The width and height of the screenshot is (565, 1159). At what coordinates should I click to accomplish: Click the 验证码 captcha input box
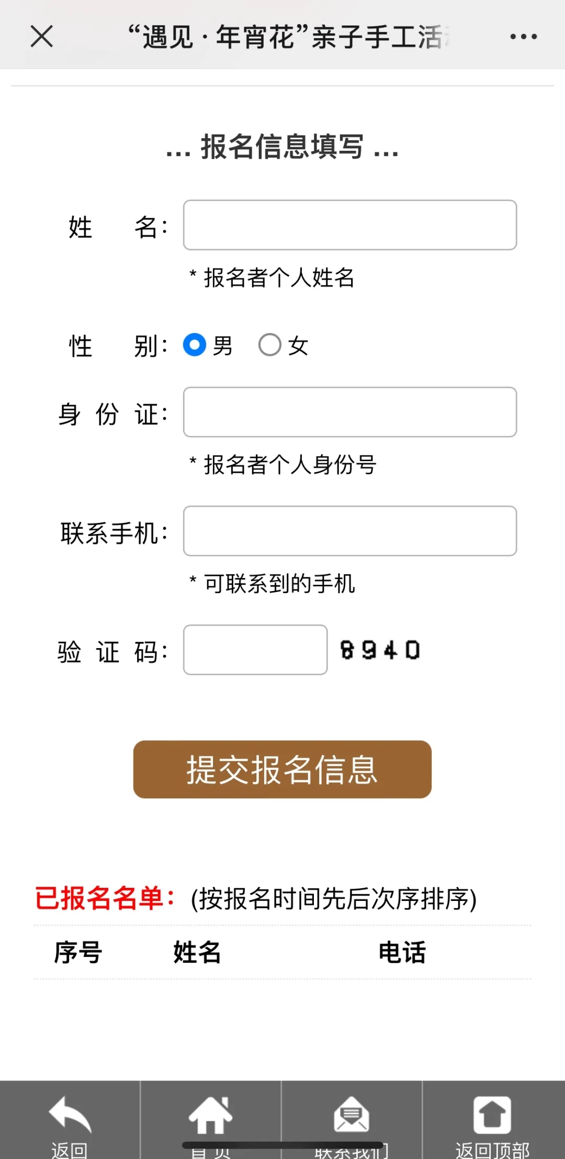(255, 650)
